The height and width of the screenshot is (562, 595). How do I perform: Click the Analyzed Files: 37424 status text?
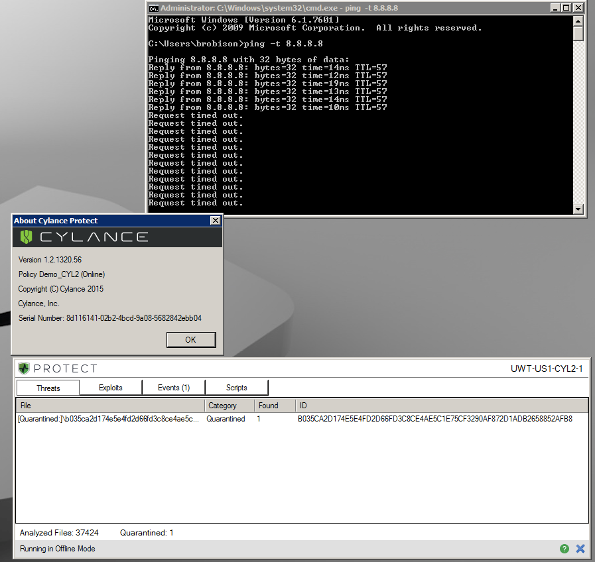point(59,533)
